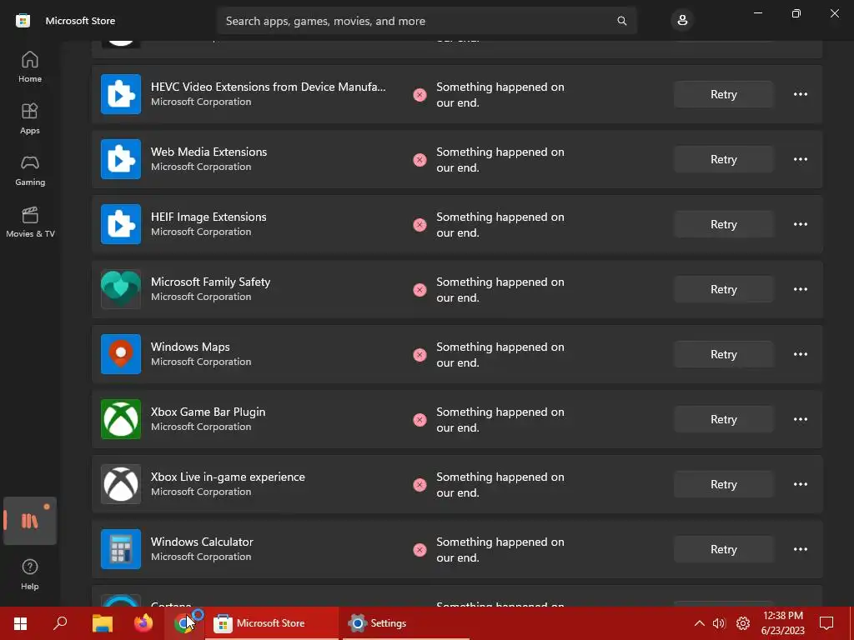The image size is (854, 640).
Task: Open more options for HEVC Video Extensions
Action: coord(800,94)
